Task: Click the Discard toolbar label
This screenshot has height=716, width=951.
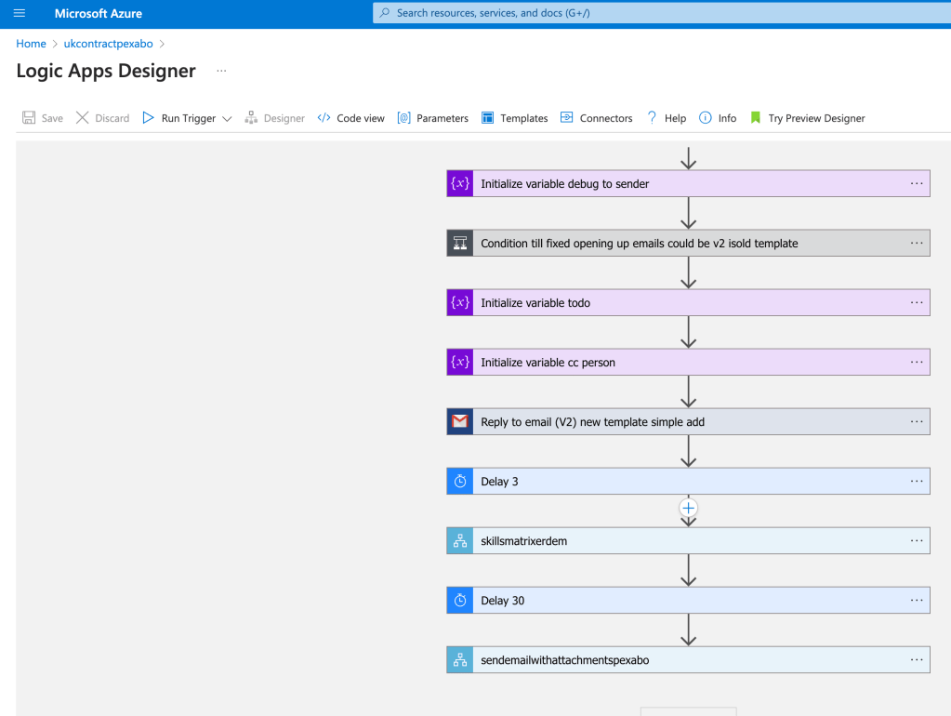Action: point(112,118)
